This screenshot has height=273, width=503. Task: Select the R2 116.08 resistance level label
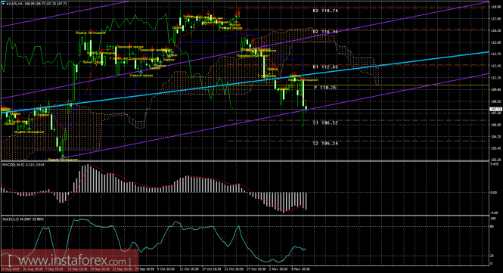point(325,32)
